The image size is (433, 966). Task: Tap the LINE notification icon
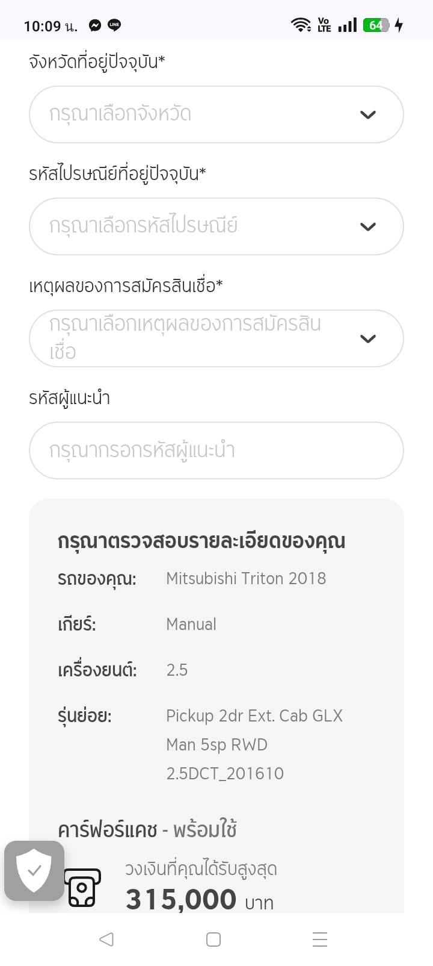(114, 25)
